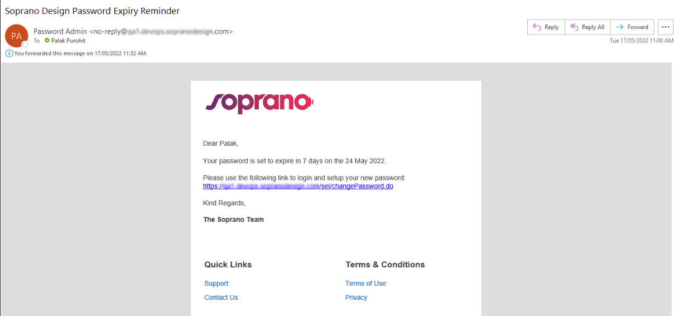
Task: Click the received date timestamp
Action: (x=641, y=41)
